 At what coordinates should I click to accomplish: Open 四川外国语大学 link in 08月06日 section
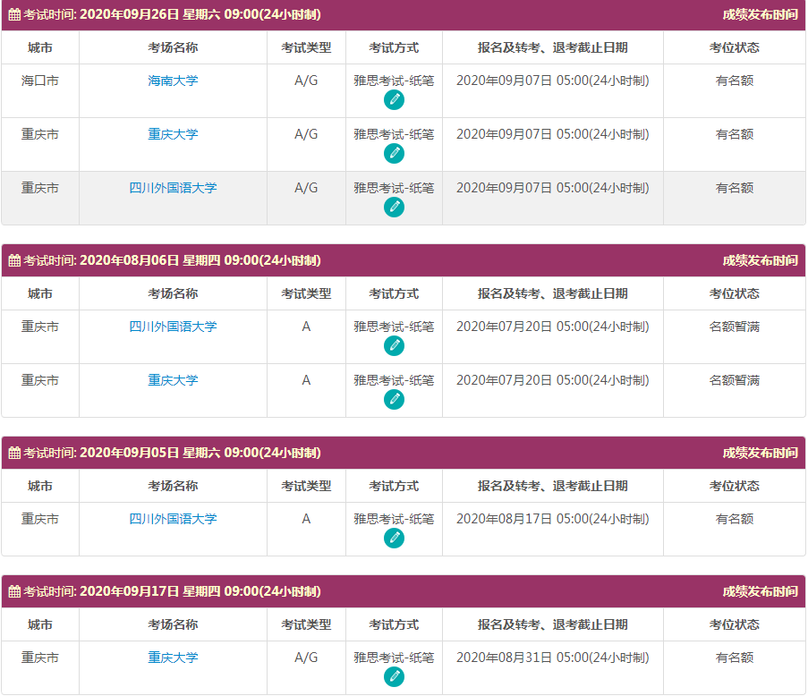tap(173, 327)
